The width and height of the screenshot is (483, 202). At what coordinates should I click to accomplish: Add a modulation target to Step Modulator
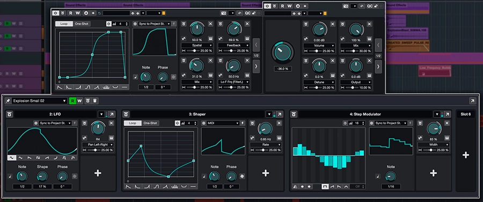tap(433, 173)
